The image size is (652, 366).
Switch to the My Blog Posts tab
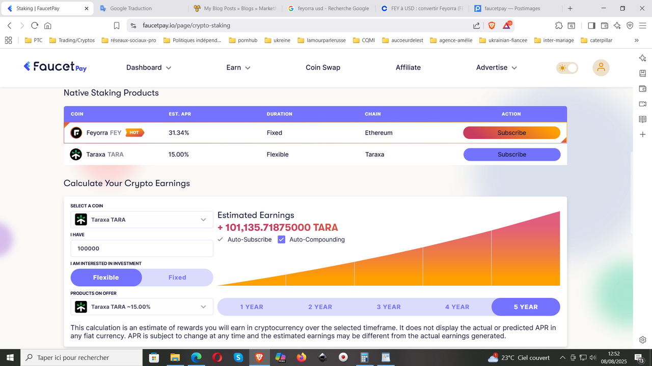pyautogui.click(x=234, y=8)
